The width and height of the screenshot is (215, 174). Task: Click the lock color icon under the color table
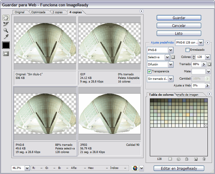186,159
